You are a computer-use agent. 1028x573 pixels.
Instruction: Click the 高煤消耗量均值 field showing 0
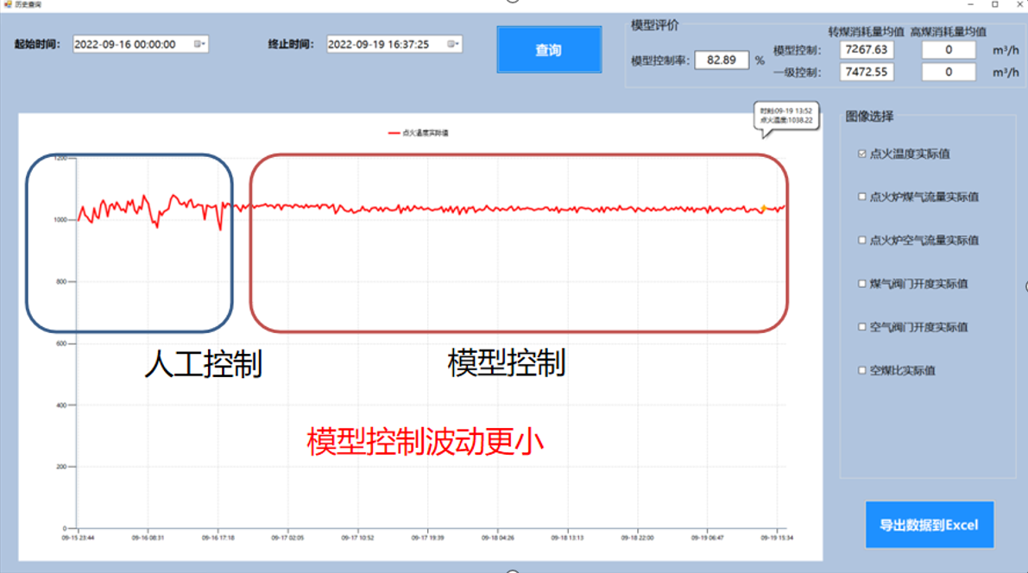pos(948,49)
